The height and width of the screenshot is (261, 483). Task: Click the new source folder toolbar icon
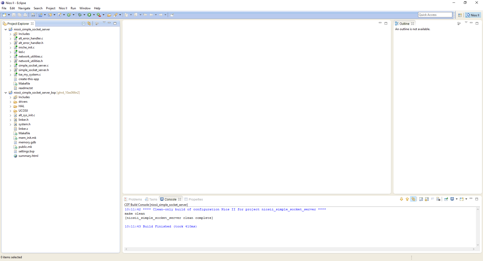[50, 15]
